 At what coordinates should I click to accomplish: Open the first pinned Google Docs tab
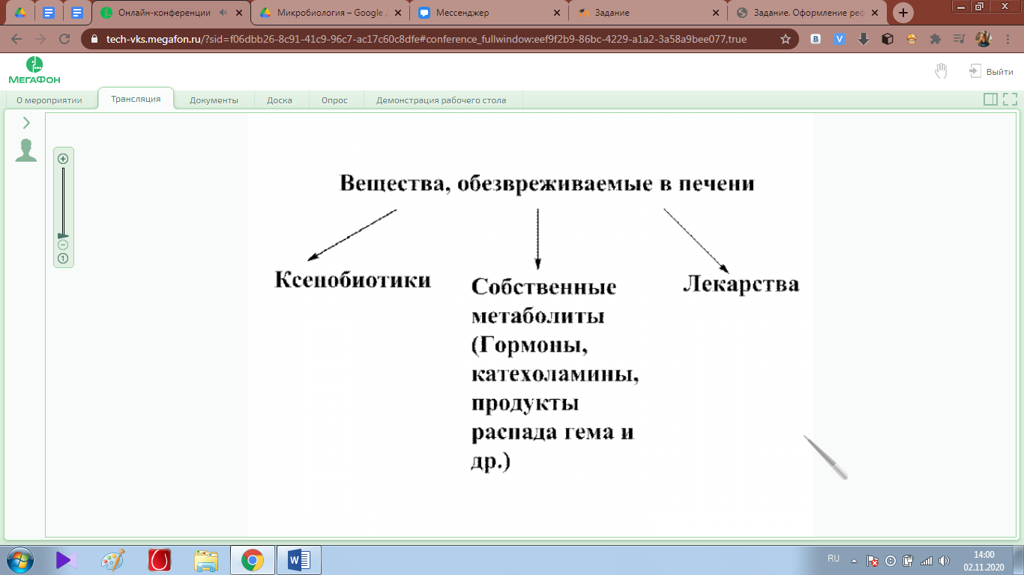[x=49, y=13]
